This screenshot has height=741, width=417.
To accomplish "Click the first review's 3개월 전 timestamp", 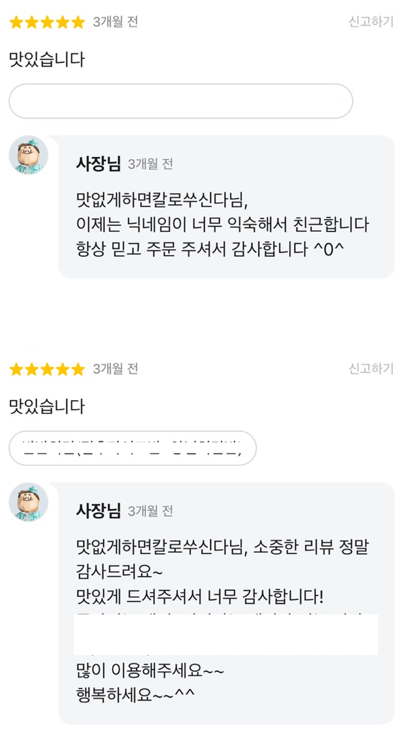I will coord(115,22).
